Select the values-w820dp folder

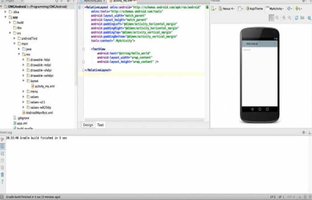click(39, 108)
